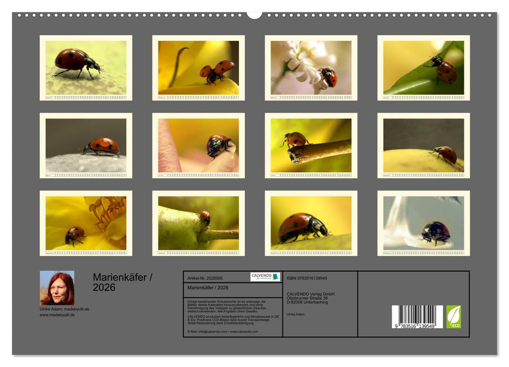This screenshot has height=367, width=509.
Task: Select the ladybug on grey stone thumbnail
Action: pyautogui.click(x=86, y=145)
